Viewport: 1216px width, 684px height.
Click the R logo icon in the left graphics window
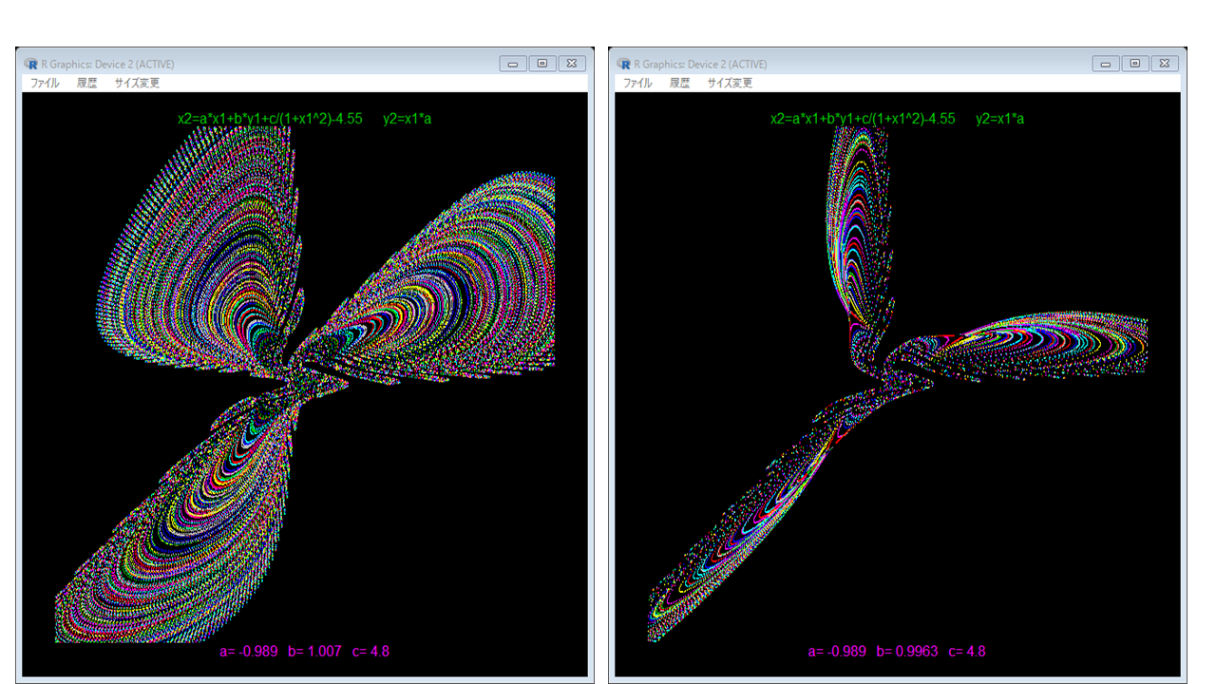tap(31, 64)
